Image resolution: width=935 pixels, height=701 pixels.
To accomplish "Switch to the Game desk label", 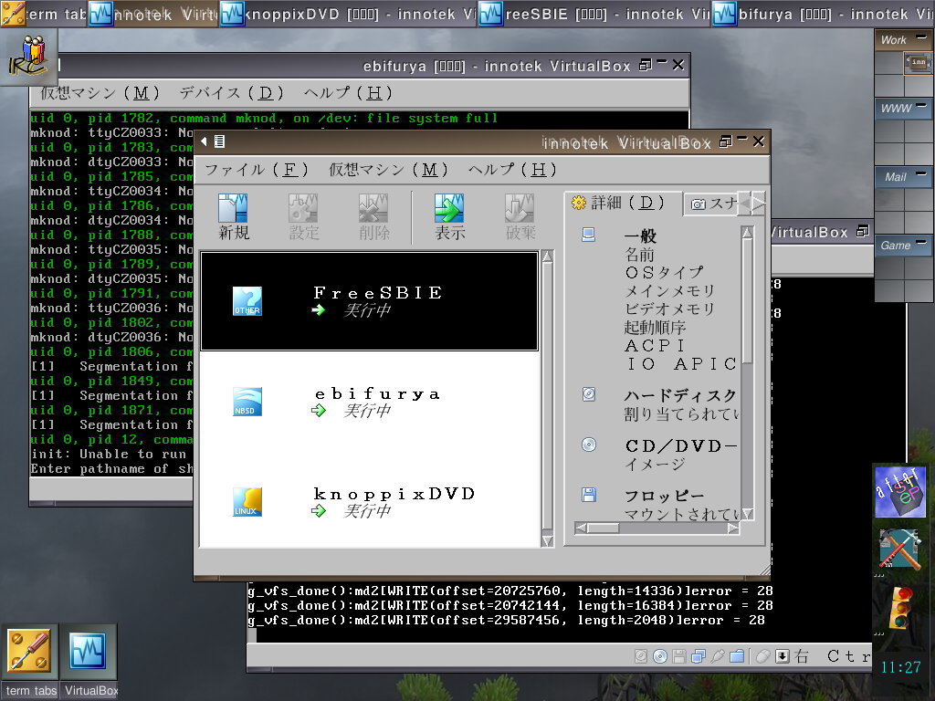I will point(896,245).
